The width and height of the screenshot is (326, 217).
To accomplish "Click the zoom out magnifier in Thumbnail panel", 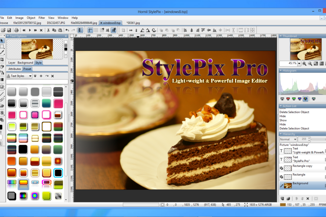I will [x=310, y=64].
